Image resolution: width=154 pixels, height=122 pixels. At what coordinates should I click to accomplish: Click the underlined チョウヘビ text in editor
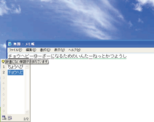point(19,56)
